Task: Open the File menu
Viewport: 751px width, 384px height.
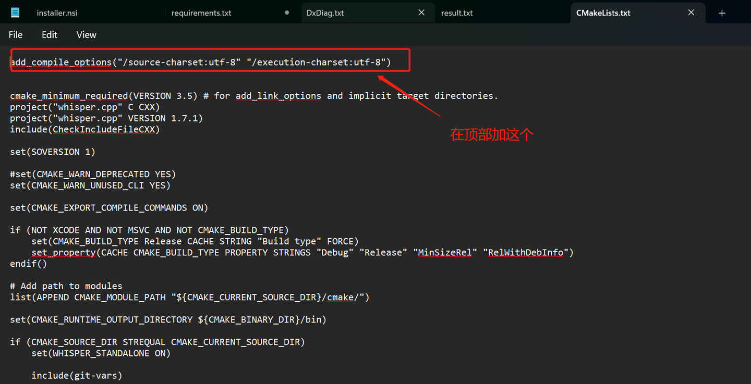Action: 16,35
